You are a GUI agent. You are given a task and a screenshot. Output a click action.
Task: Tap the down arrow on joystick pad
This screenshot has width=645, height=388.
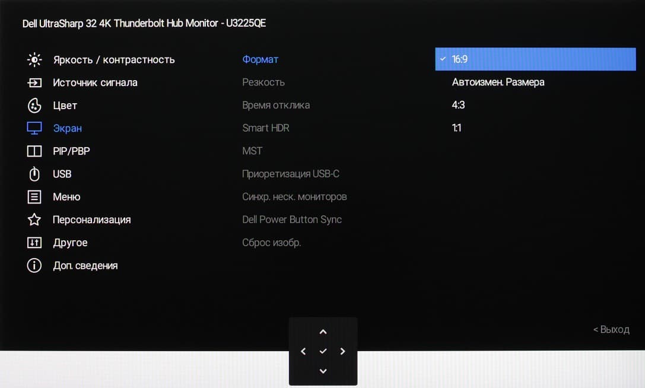point(323,371)
